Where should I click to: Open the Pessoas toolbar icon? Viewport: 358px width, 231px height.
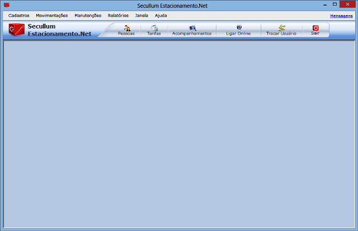pyautogui.click(x=126, y=28)
